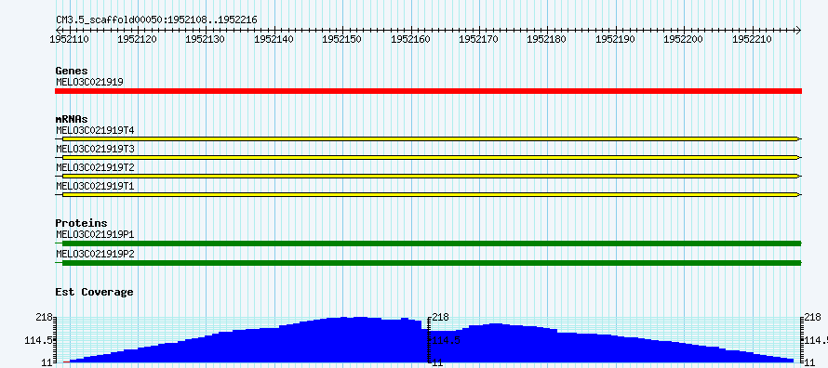
Task: Click the Est Coverage track title
Action: click(x=94, y=292)
